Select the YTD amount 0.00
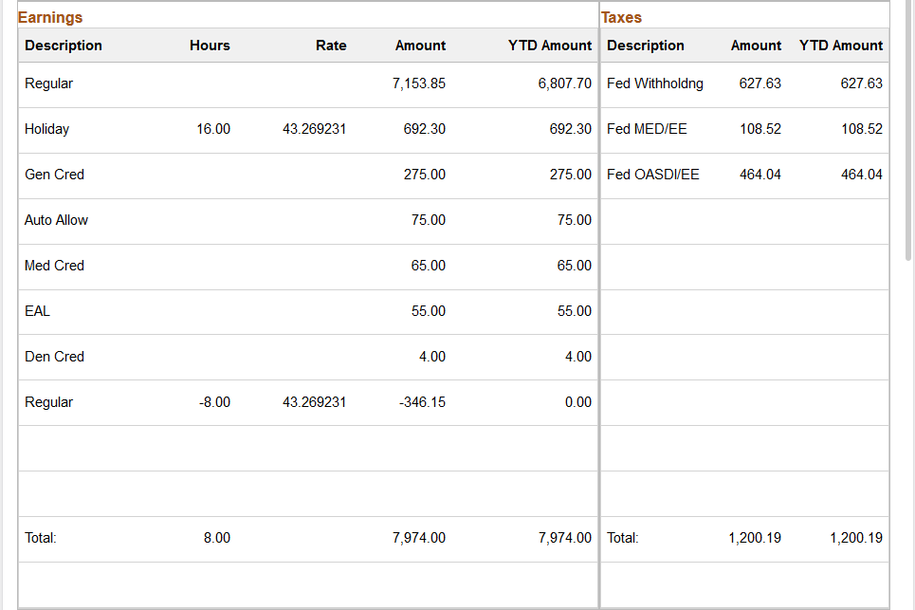The height and width of the screenshot is (610, 915). pos(578,402)
